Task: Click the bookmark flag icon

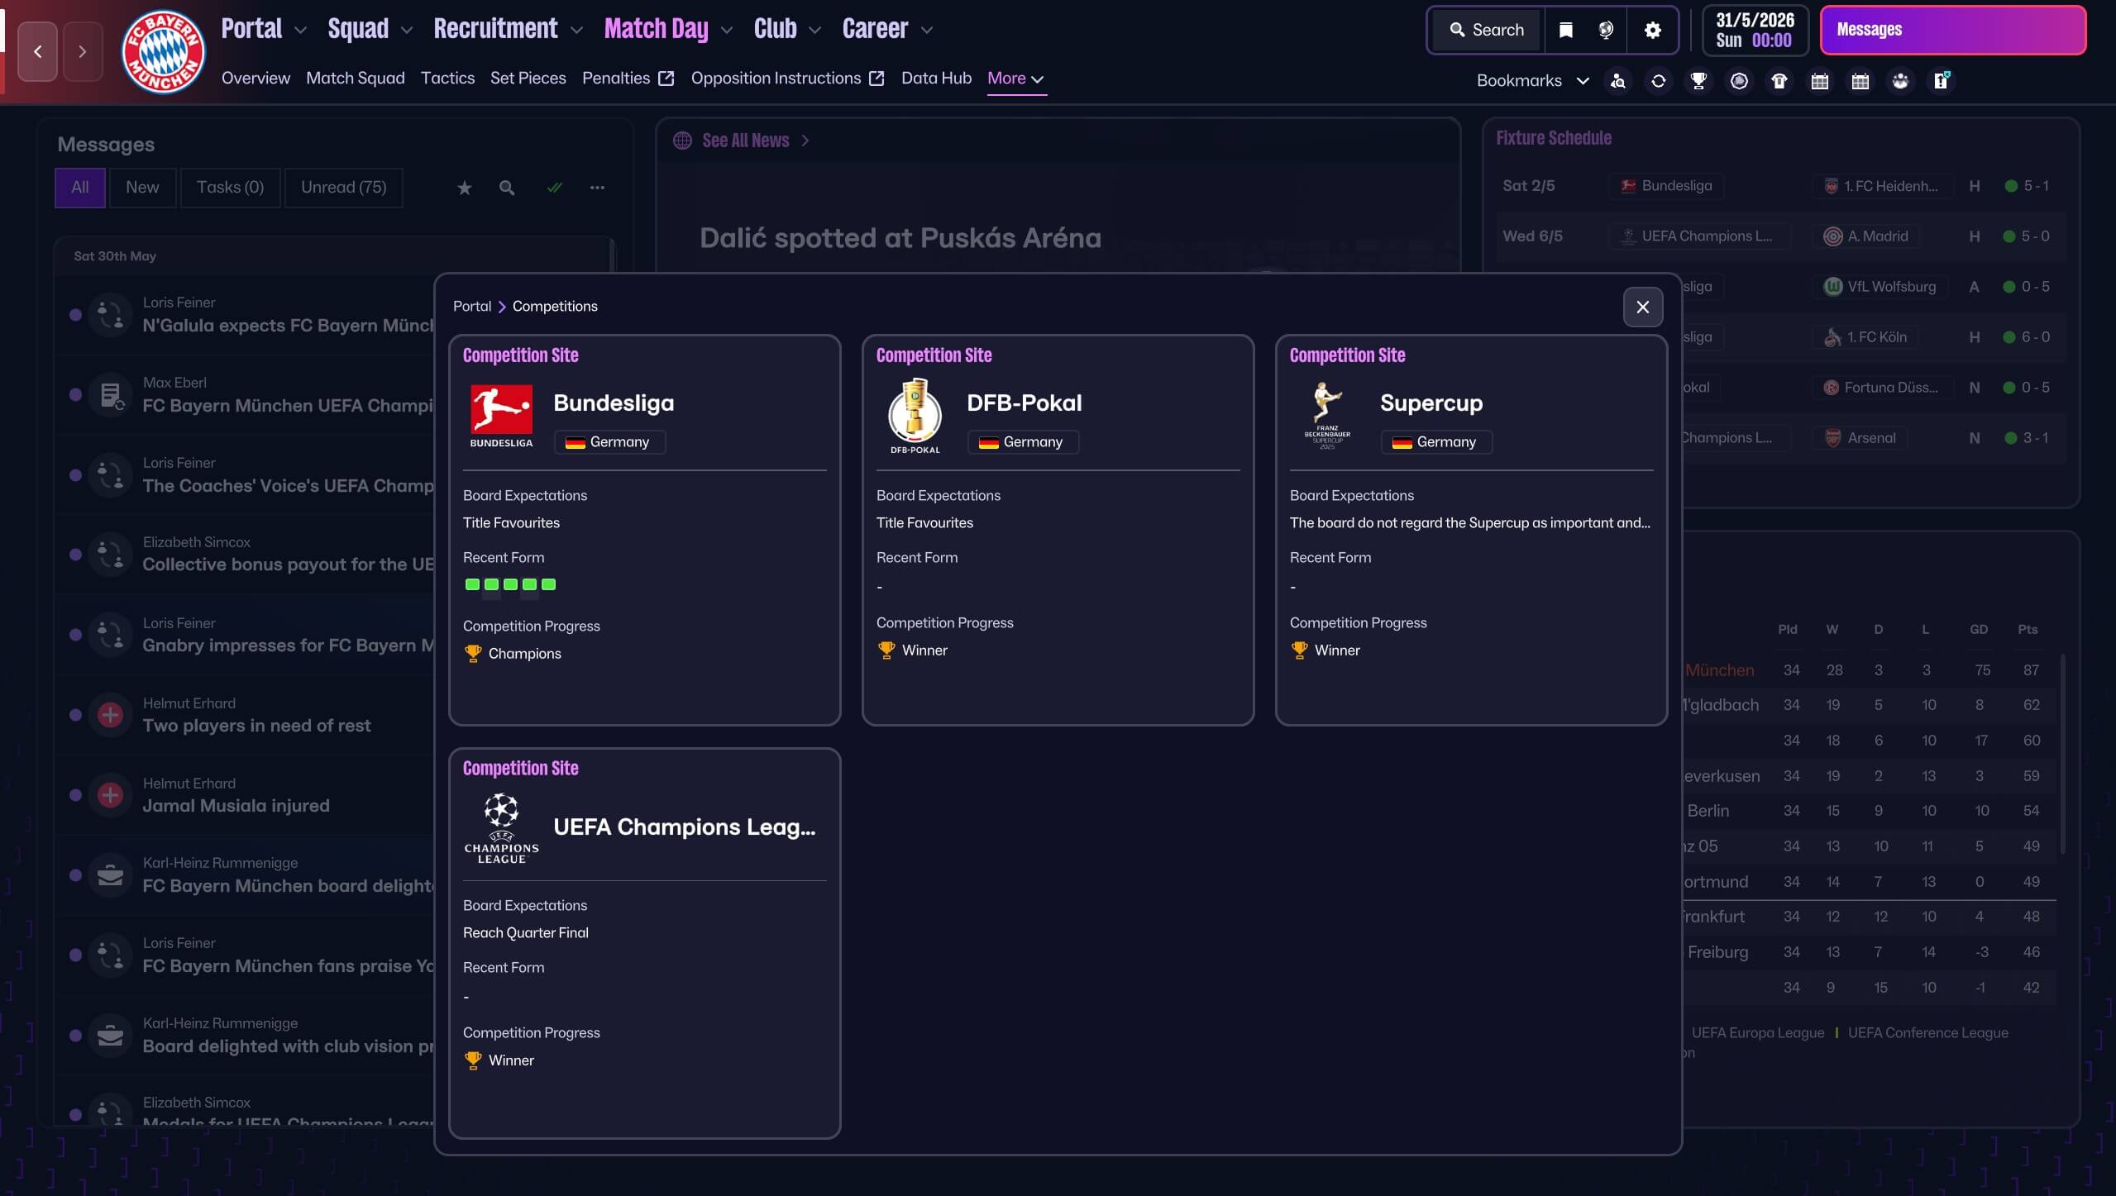Action: [1565, 31]
